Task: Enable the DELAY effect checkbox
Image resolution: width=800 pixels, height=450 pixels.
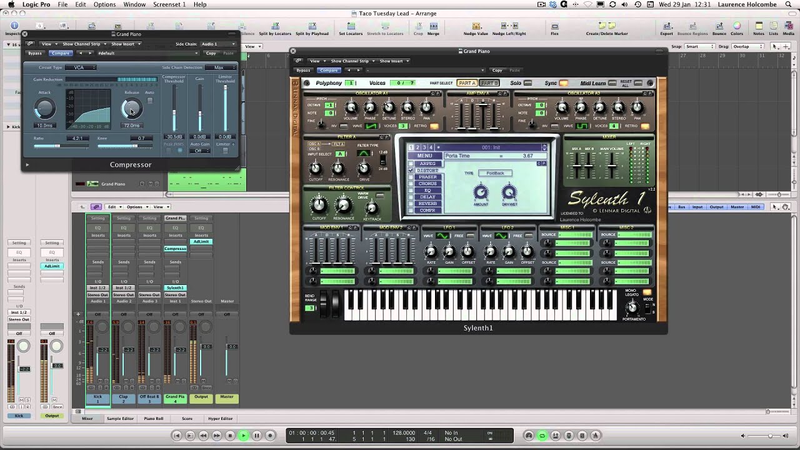Action: coord(411,197)
